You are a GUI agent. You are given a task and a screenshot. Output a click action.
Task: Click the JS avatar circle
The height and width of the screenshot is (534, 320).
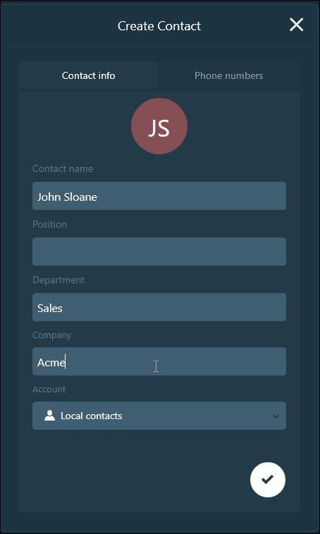point(159,126)
